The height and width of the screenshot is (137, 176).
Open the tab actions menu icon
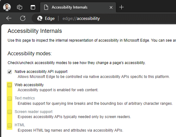point(33,7)
